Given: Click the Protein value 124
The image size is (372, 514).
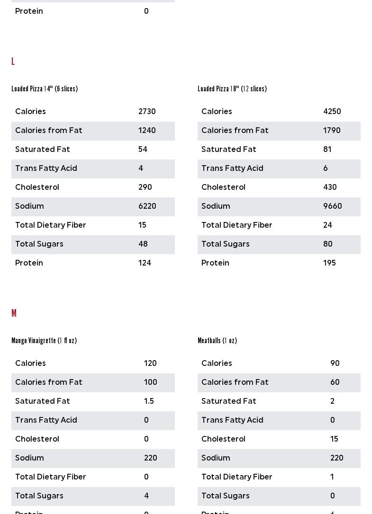Looking at the screenshot, I should point(145,263).
